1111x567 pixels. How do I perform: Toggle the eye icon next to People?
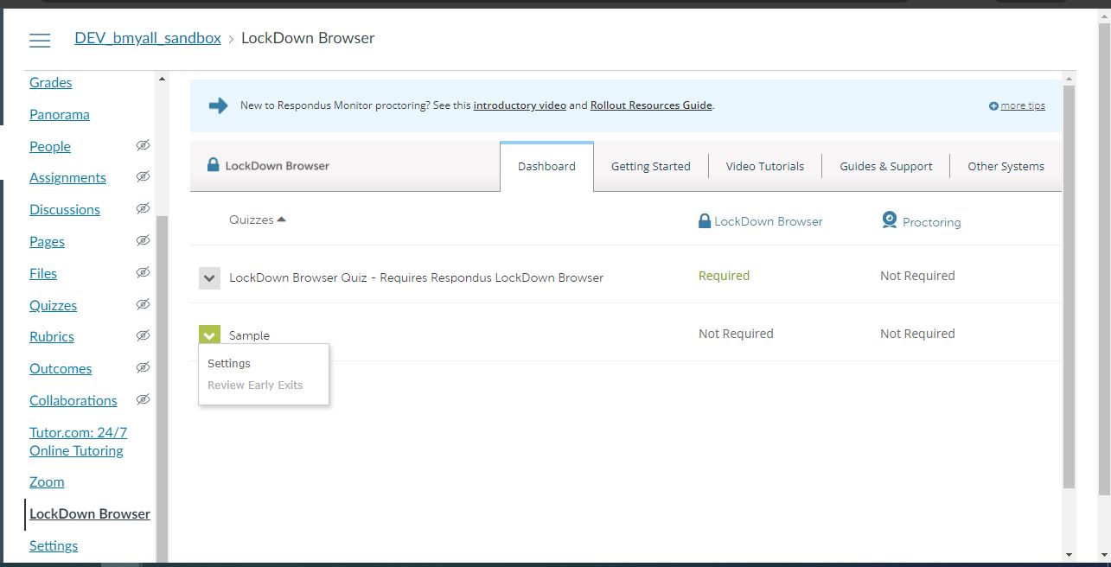pos(144,145)
